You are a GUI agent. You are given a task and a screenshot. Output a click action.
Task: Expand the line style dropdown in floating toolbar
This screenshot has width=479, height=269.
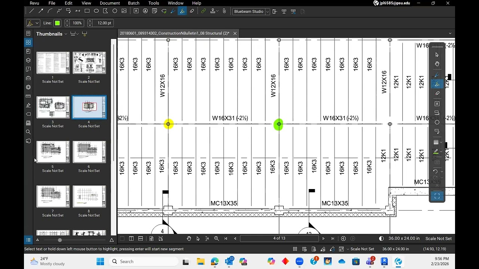442,142
